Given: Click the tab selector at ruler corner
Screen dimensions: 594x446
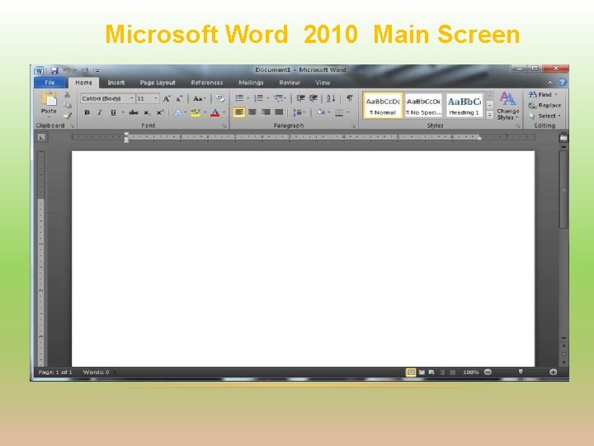Looking at the screenshot, I should click(41, 137).
